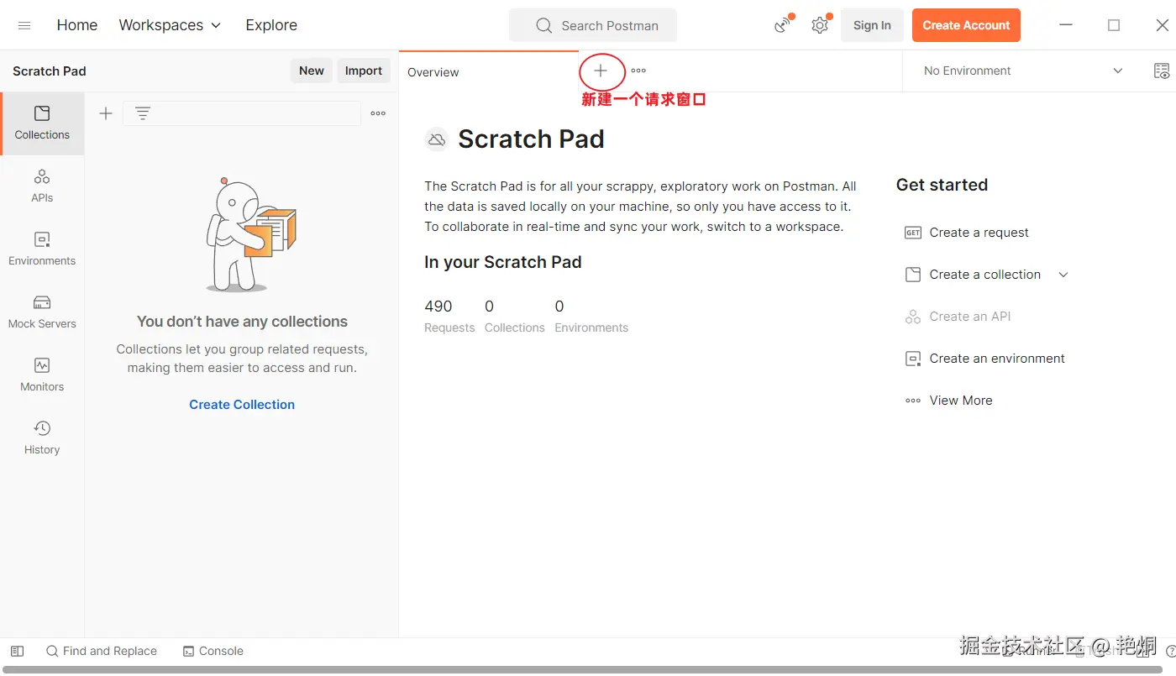
Task: Toggle the sidebar using the bottom-bar icon
Action: 17,651
